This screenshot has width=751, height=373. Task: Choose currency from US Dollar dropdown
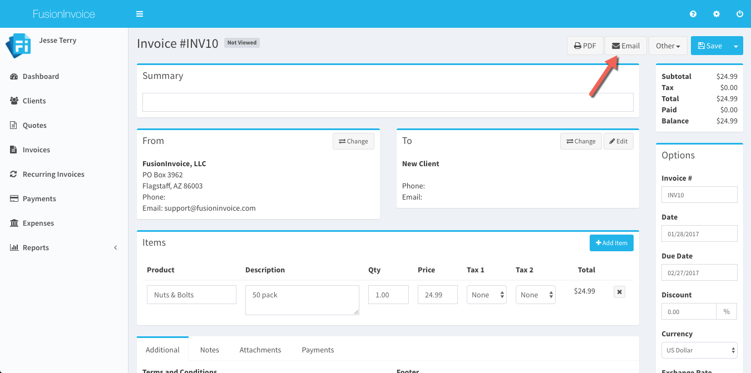pos(699,350)
